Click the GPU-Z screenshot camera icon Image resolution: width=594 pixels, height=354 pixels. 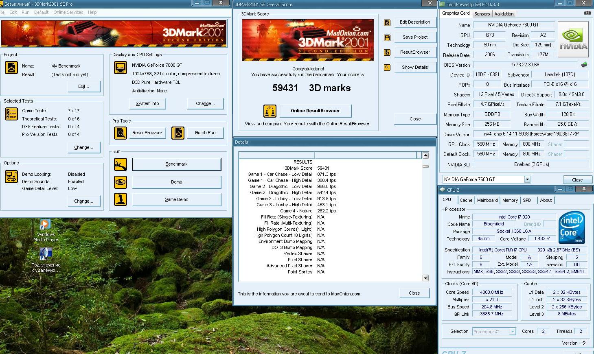(x=587, y=13)
